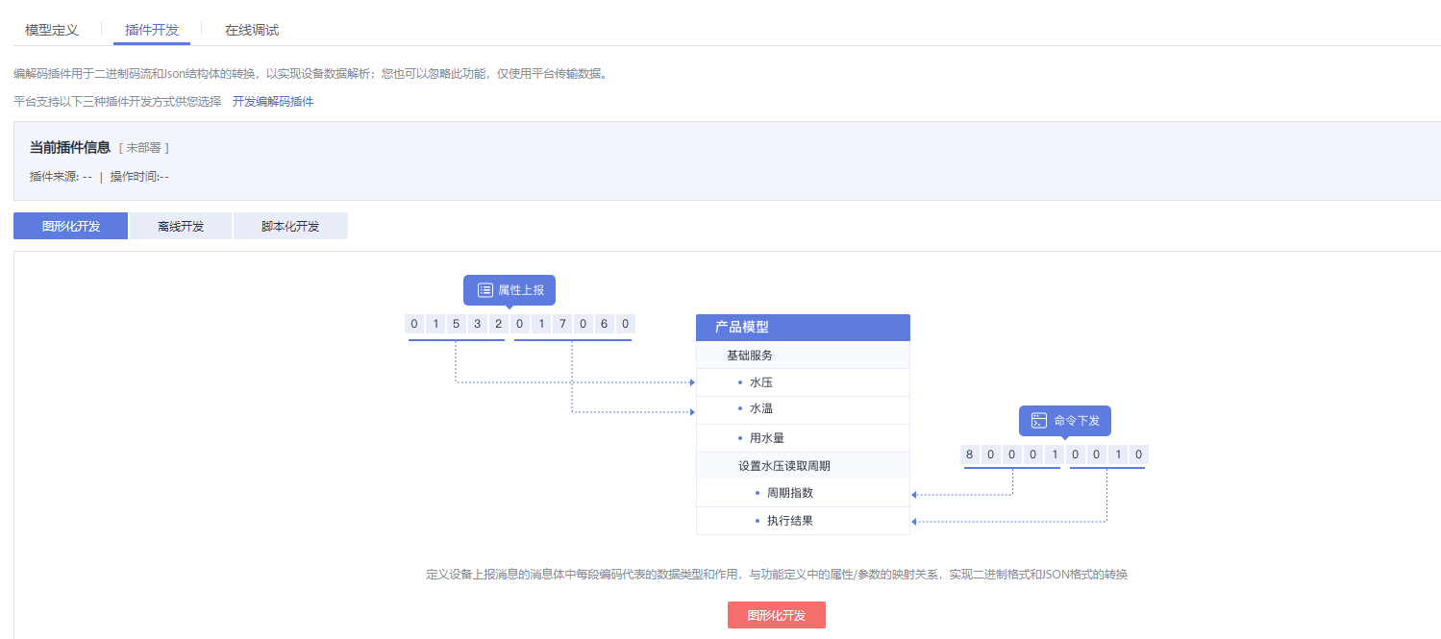This screenshot has height=639, width=1441.
Task: Click the 设置水压读取周期 row
Action: pyautogui.click(x=783, y=466)
